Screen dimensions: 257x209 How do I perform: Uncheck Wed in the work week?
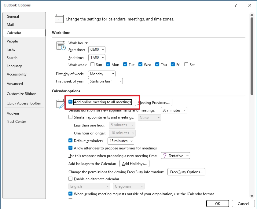tap(140, 64)
